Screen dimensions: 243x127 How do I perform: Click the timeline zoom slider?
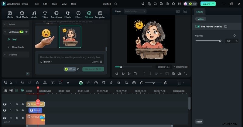pyautogui.click(x=153, y=83)
